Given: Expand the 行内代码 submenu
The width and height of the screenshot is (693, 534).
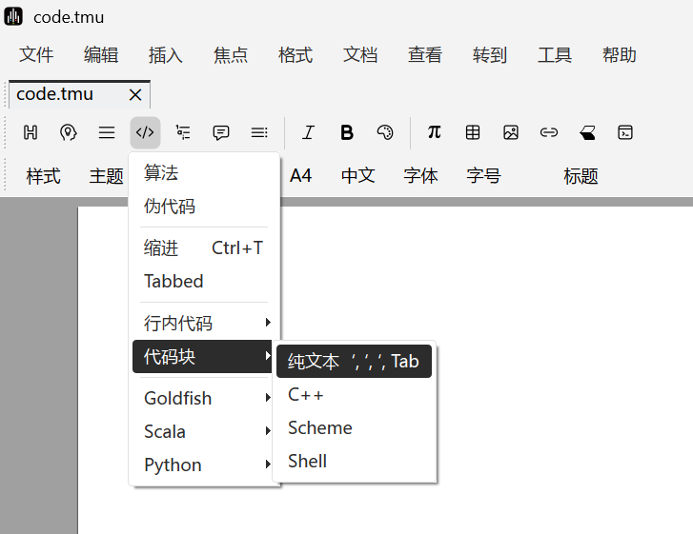Looking at the screenshot, I should tap(205, 324).
